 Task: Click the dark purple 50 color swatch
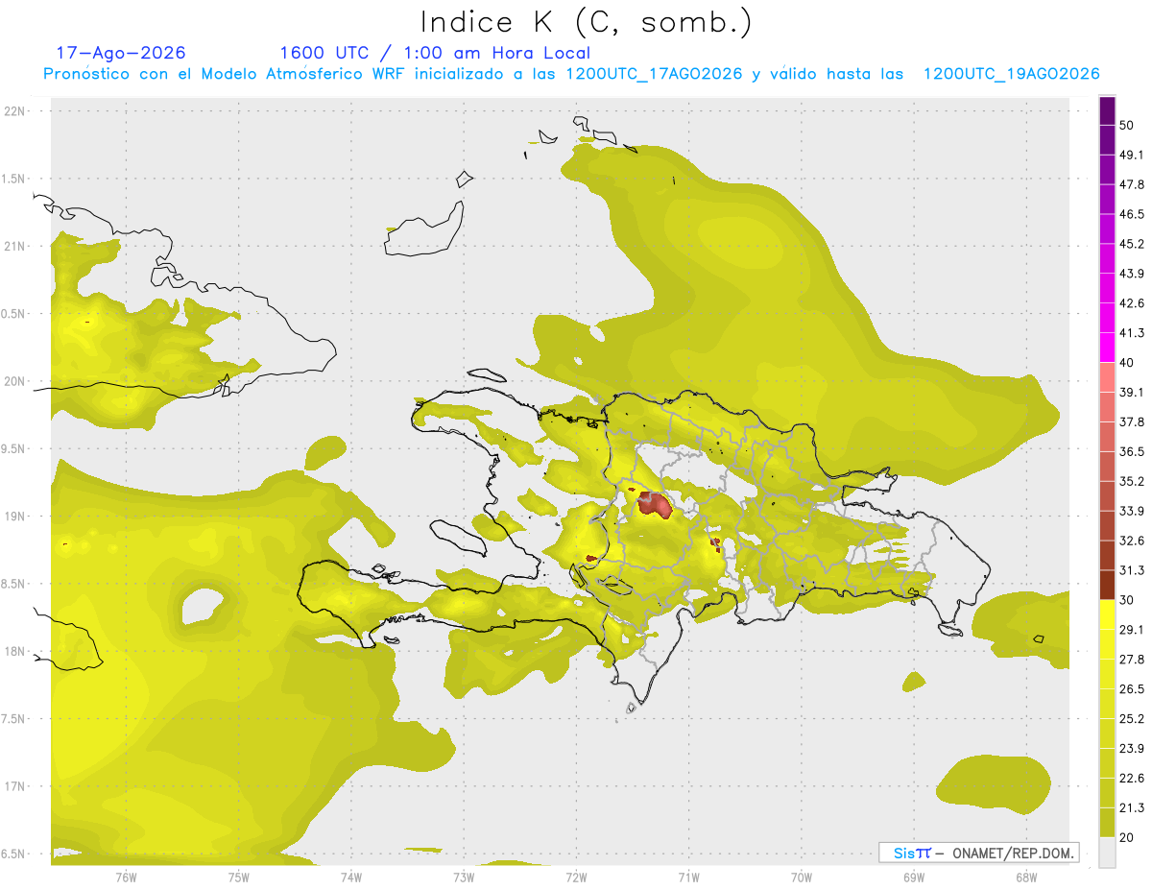pyautogui.click(x=1107, y=110)
